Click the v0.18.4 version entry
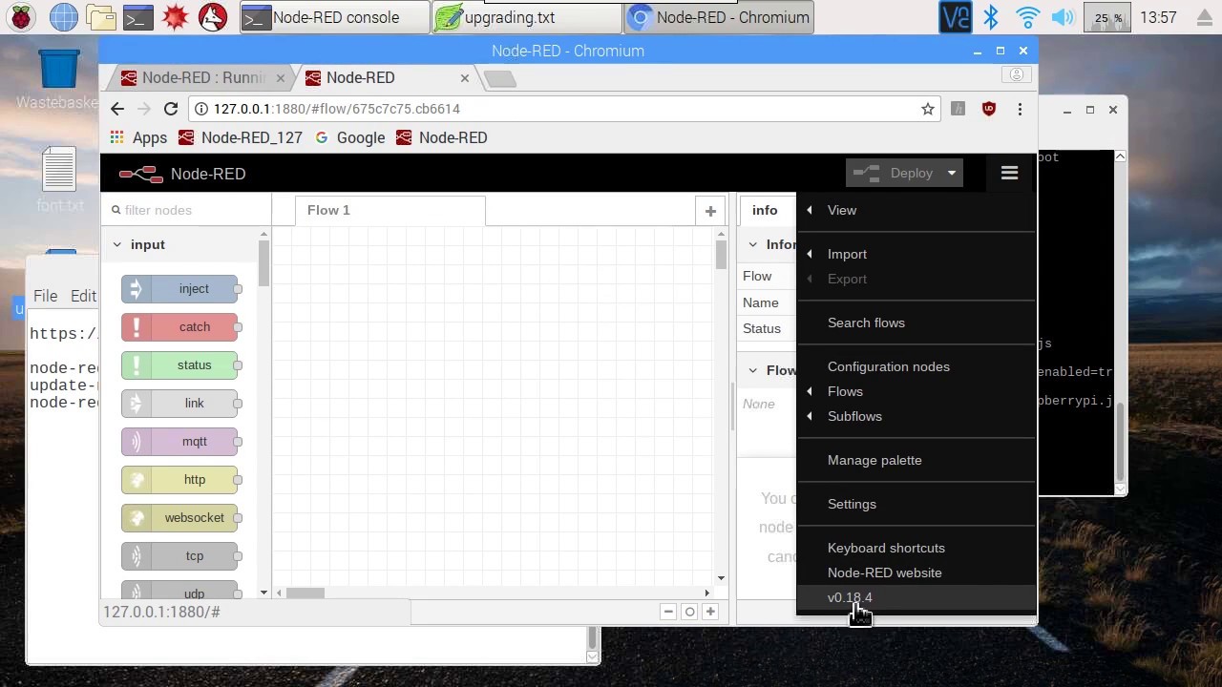 (916, 597)
